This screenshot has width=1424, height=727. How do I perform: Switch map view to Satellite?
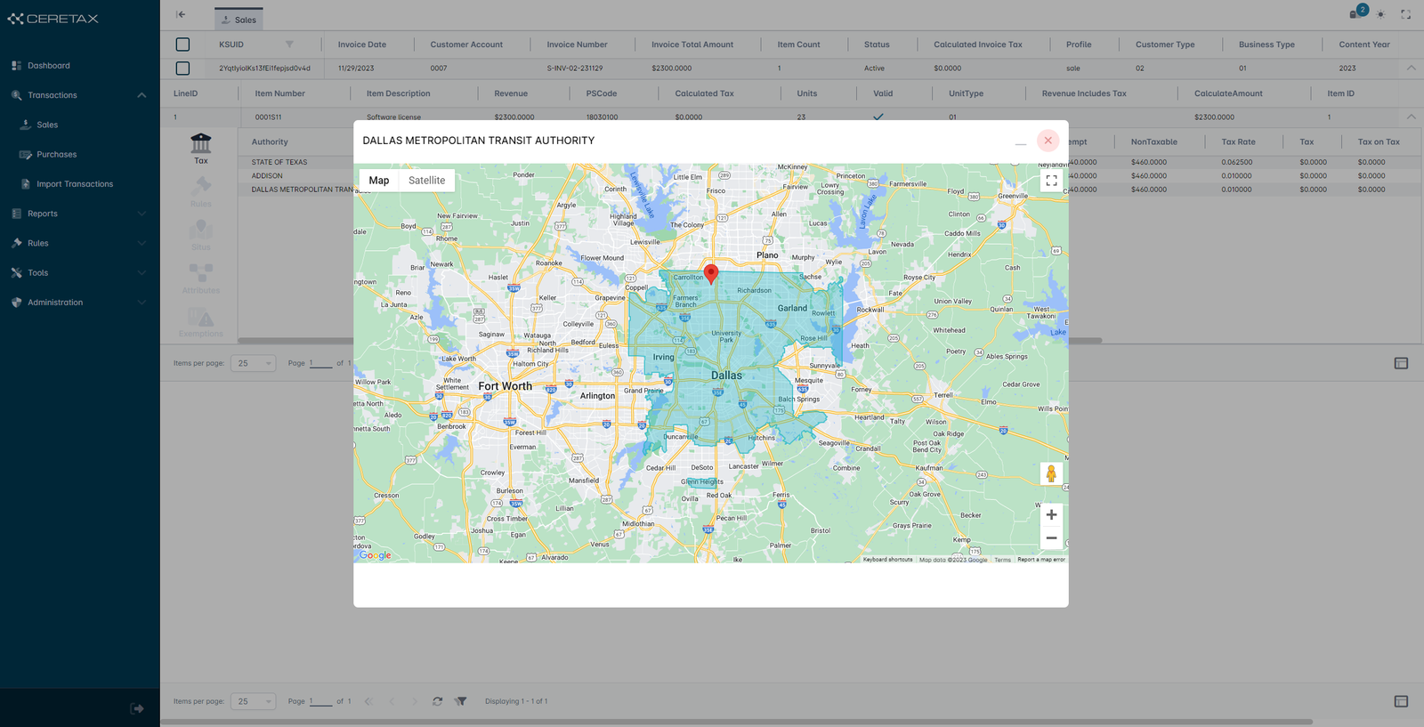(x=426, y=181)
